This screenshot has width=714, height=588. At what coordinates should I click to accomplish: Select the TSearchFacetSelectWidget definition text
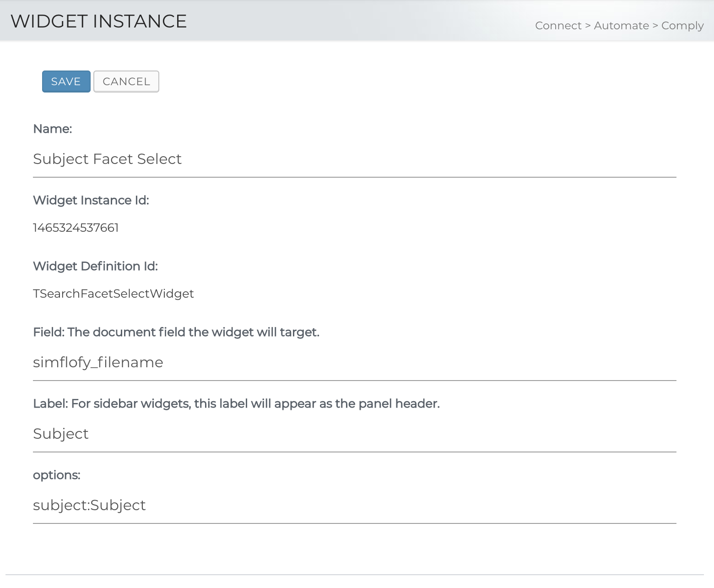click(113, 294)
